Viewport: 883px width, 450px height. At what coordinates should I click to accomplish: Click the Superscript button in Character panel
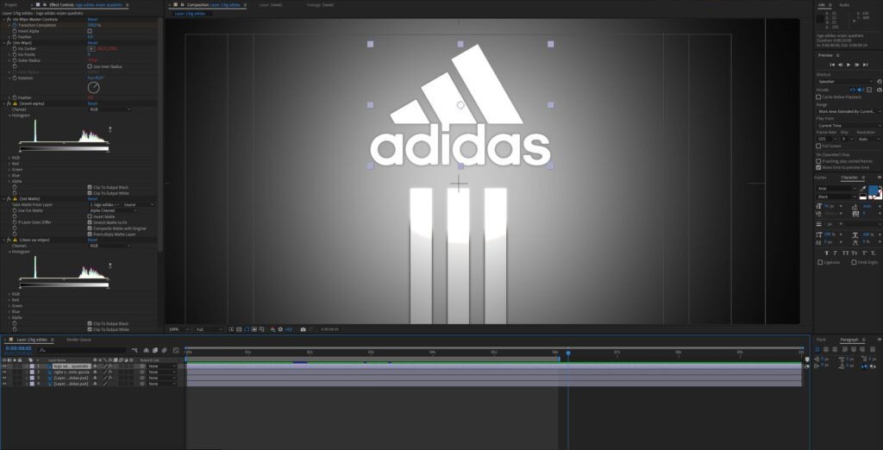pos(863,253)
